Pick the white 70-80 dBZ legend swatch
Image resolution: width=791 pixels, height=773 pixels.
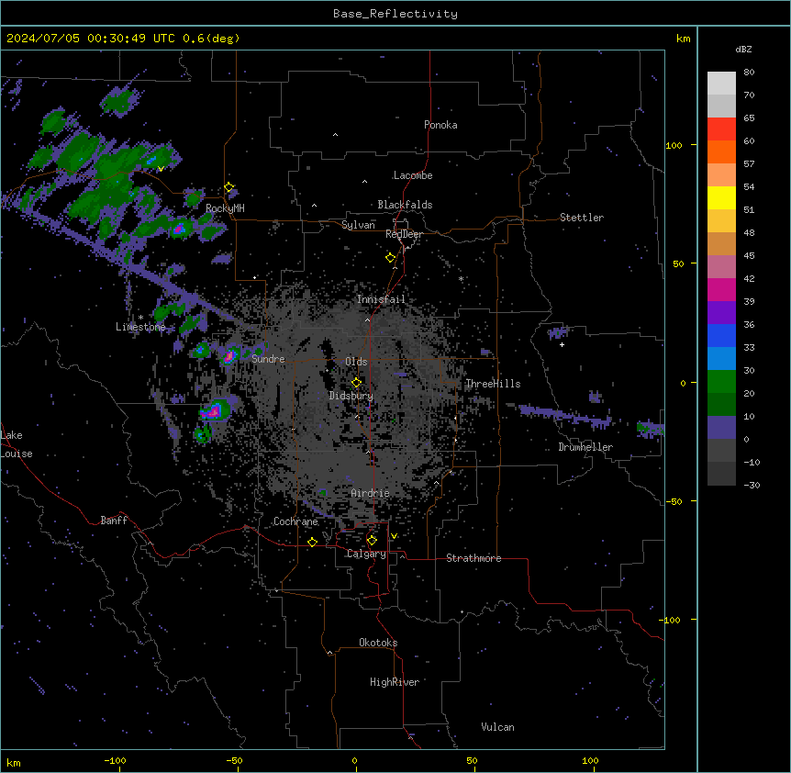click(721, 83)
